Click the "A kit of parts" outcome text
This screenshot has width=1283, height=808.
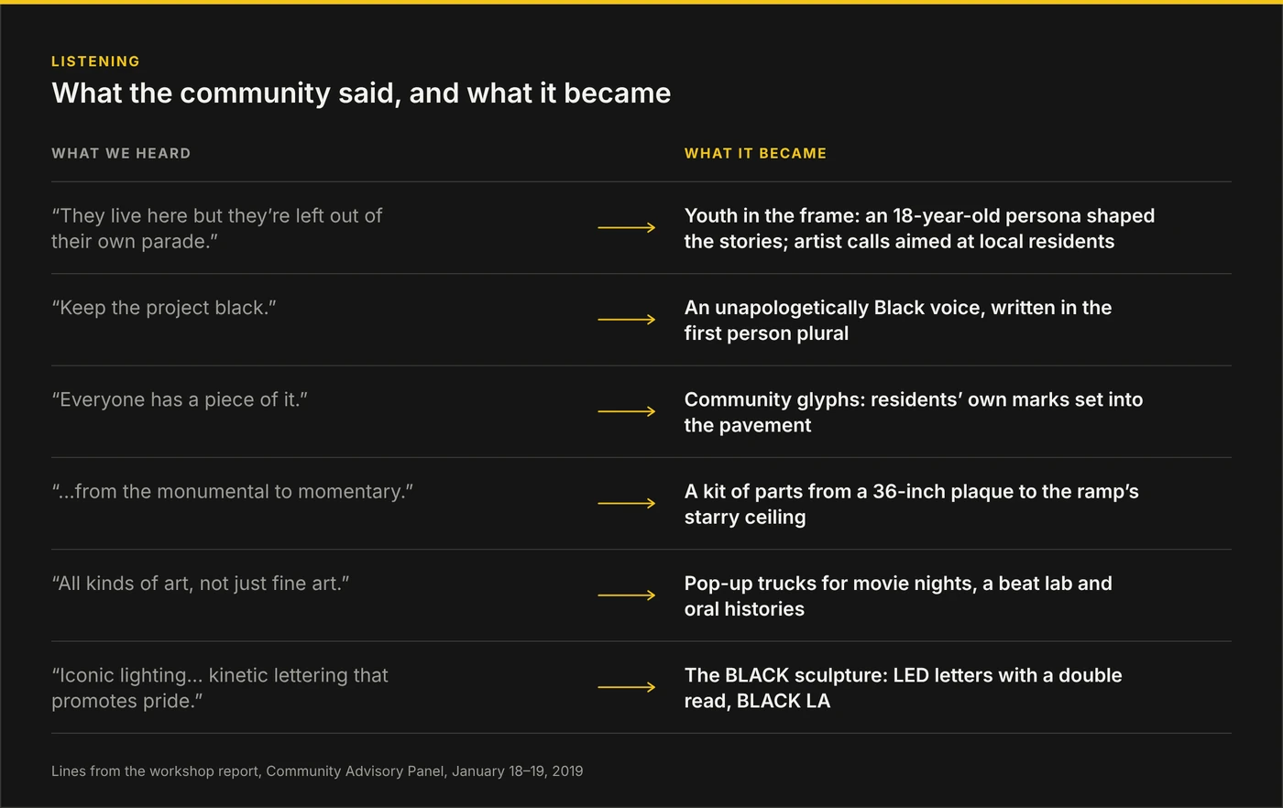[912, 504]
